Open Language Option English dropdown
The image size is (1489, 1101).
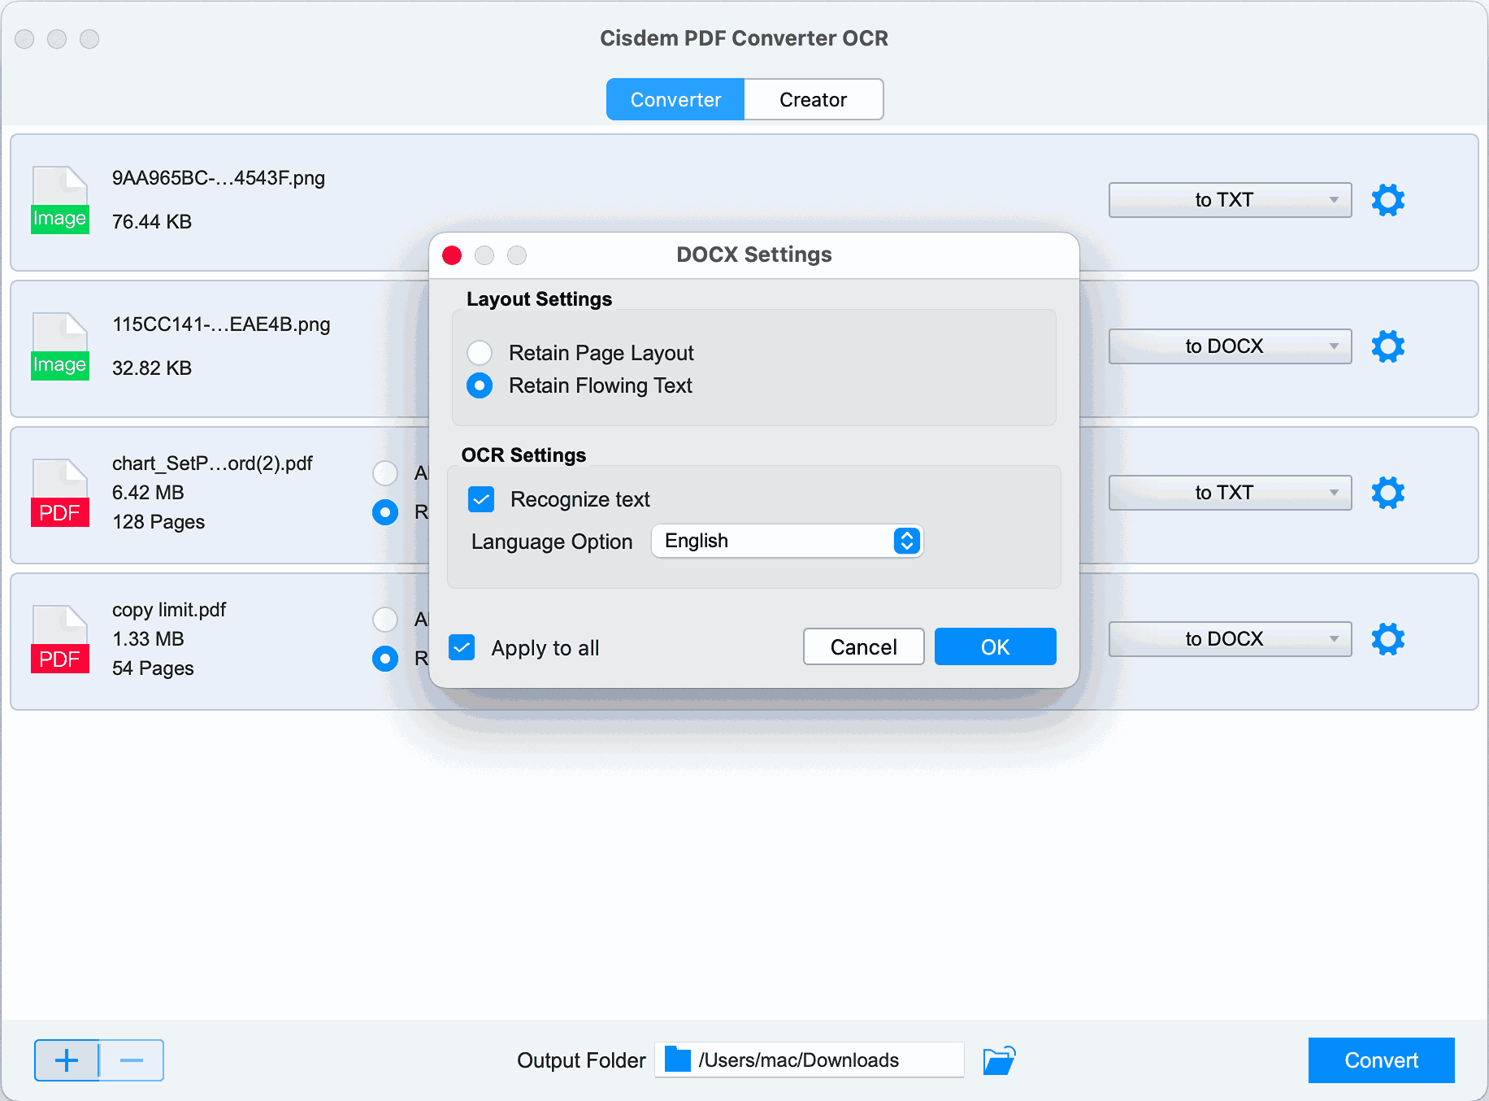[x=787, y=541]
